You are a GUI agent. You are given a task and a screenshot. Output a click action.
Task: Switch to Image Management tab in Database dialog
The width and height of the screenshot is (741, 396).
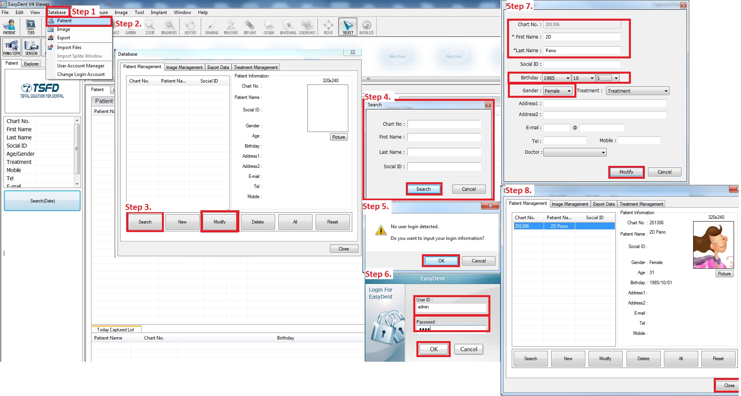[x=184, y=67]
